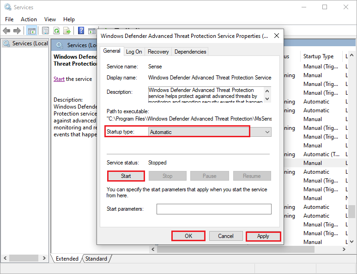
Task: Open the View menu
Action: point(50,19)
